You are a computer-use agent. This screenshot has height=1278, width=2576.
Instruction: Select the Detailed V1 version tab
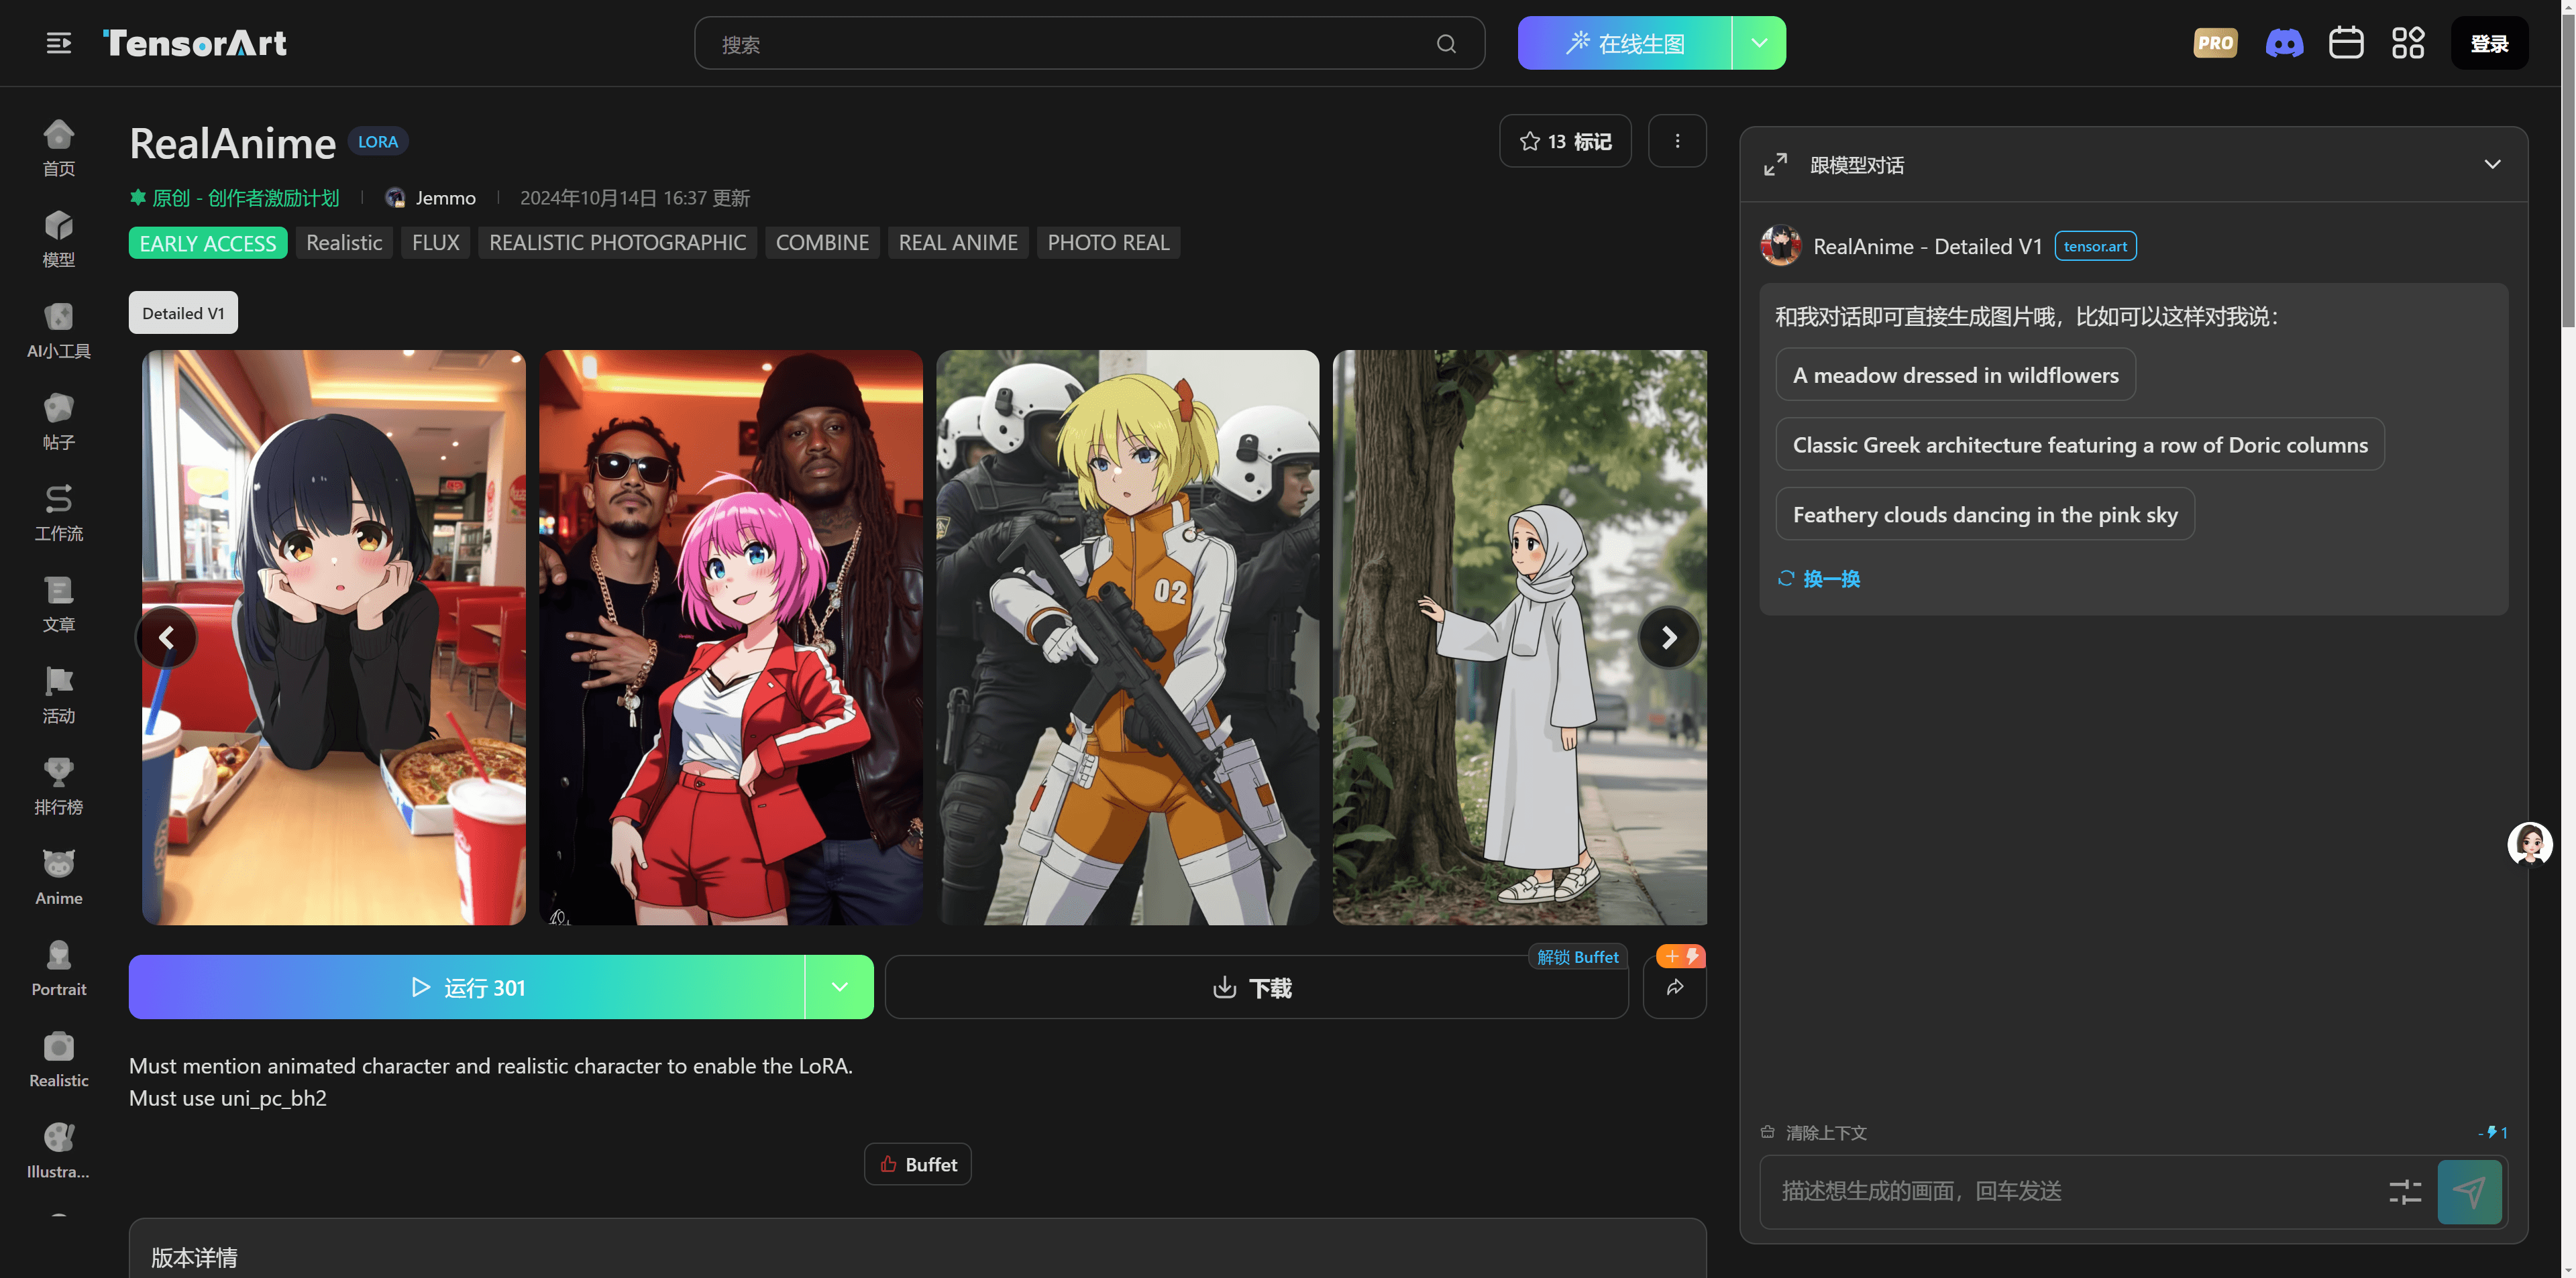pyautogui.click(x=183, y=312)
